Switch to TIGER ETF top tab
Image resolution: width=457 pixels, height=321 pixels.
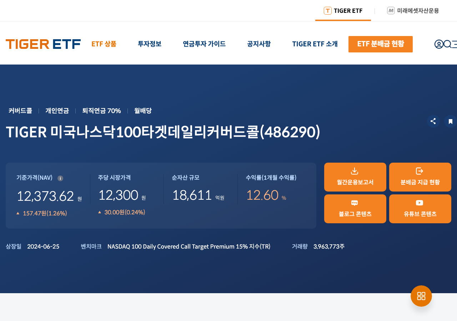pos(343,11)
